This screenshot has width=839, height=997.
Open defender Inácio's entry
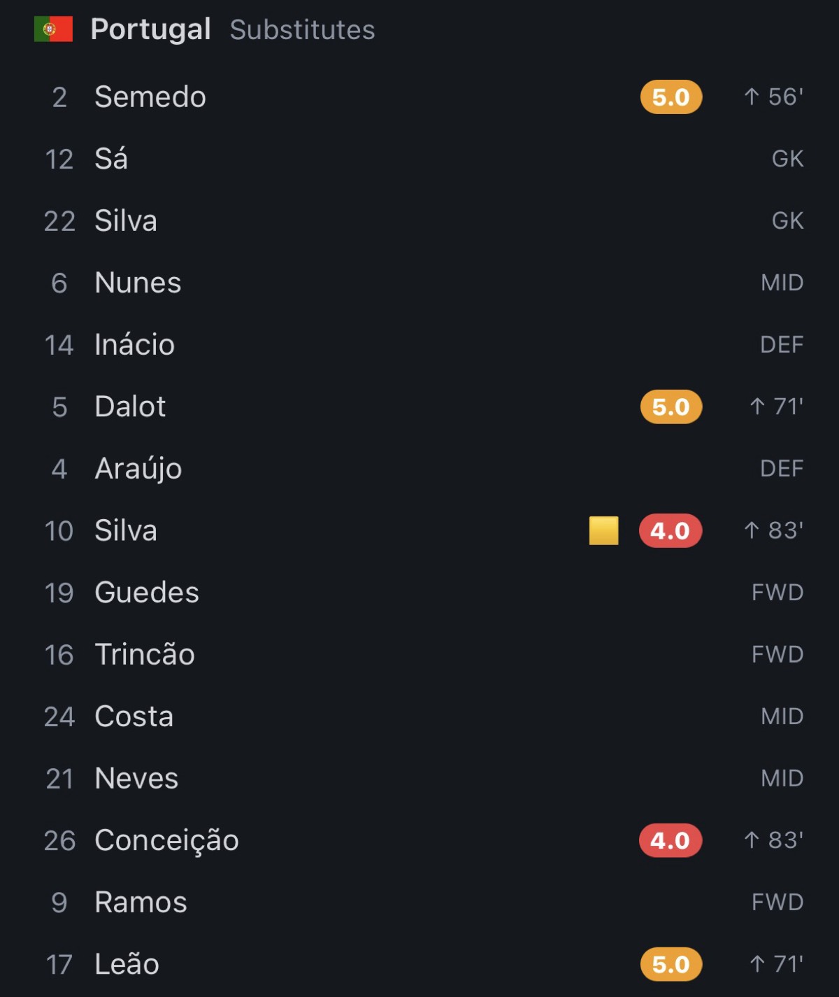(x=419, y=345)
